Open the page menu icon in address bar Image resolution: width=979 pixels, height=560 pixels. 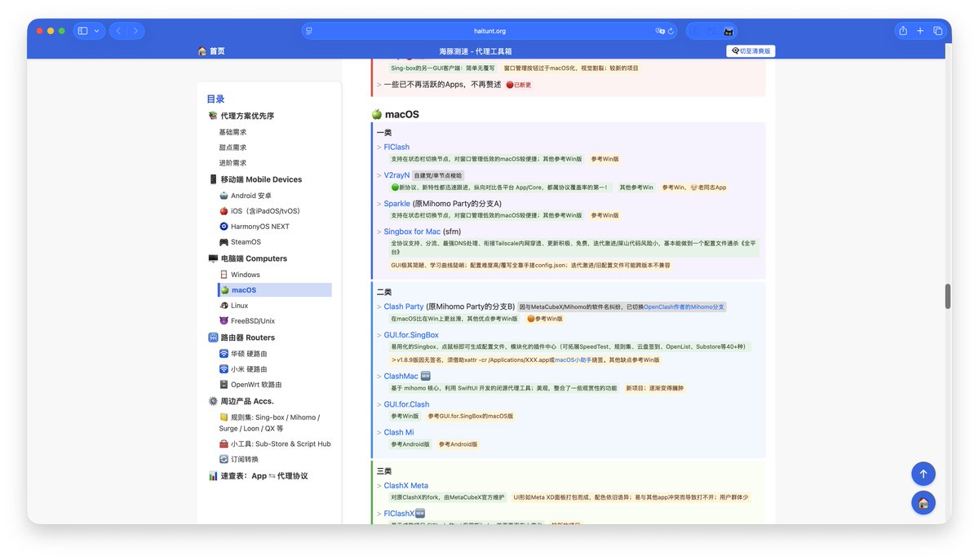pyautogui.click(x=308, y=31)
